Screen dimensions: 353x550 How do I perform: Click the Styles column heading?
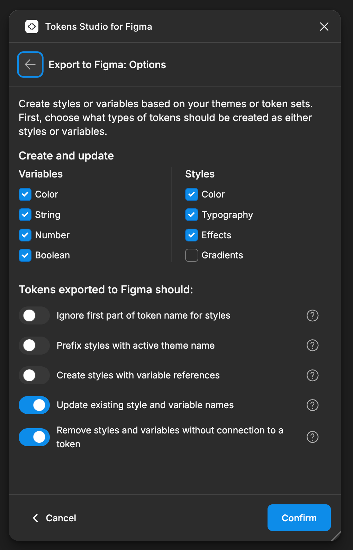click(x=200, y=174)
